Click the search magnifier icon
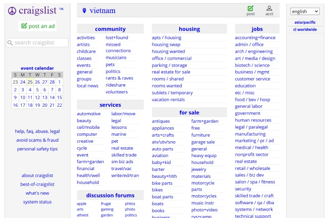 pos(10,43)
